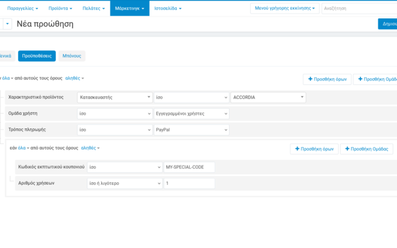Click nested Προσθήκη Ομάδας button

(x=366, y=149)
